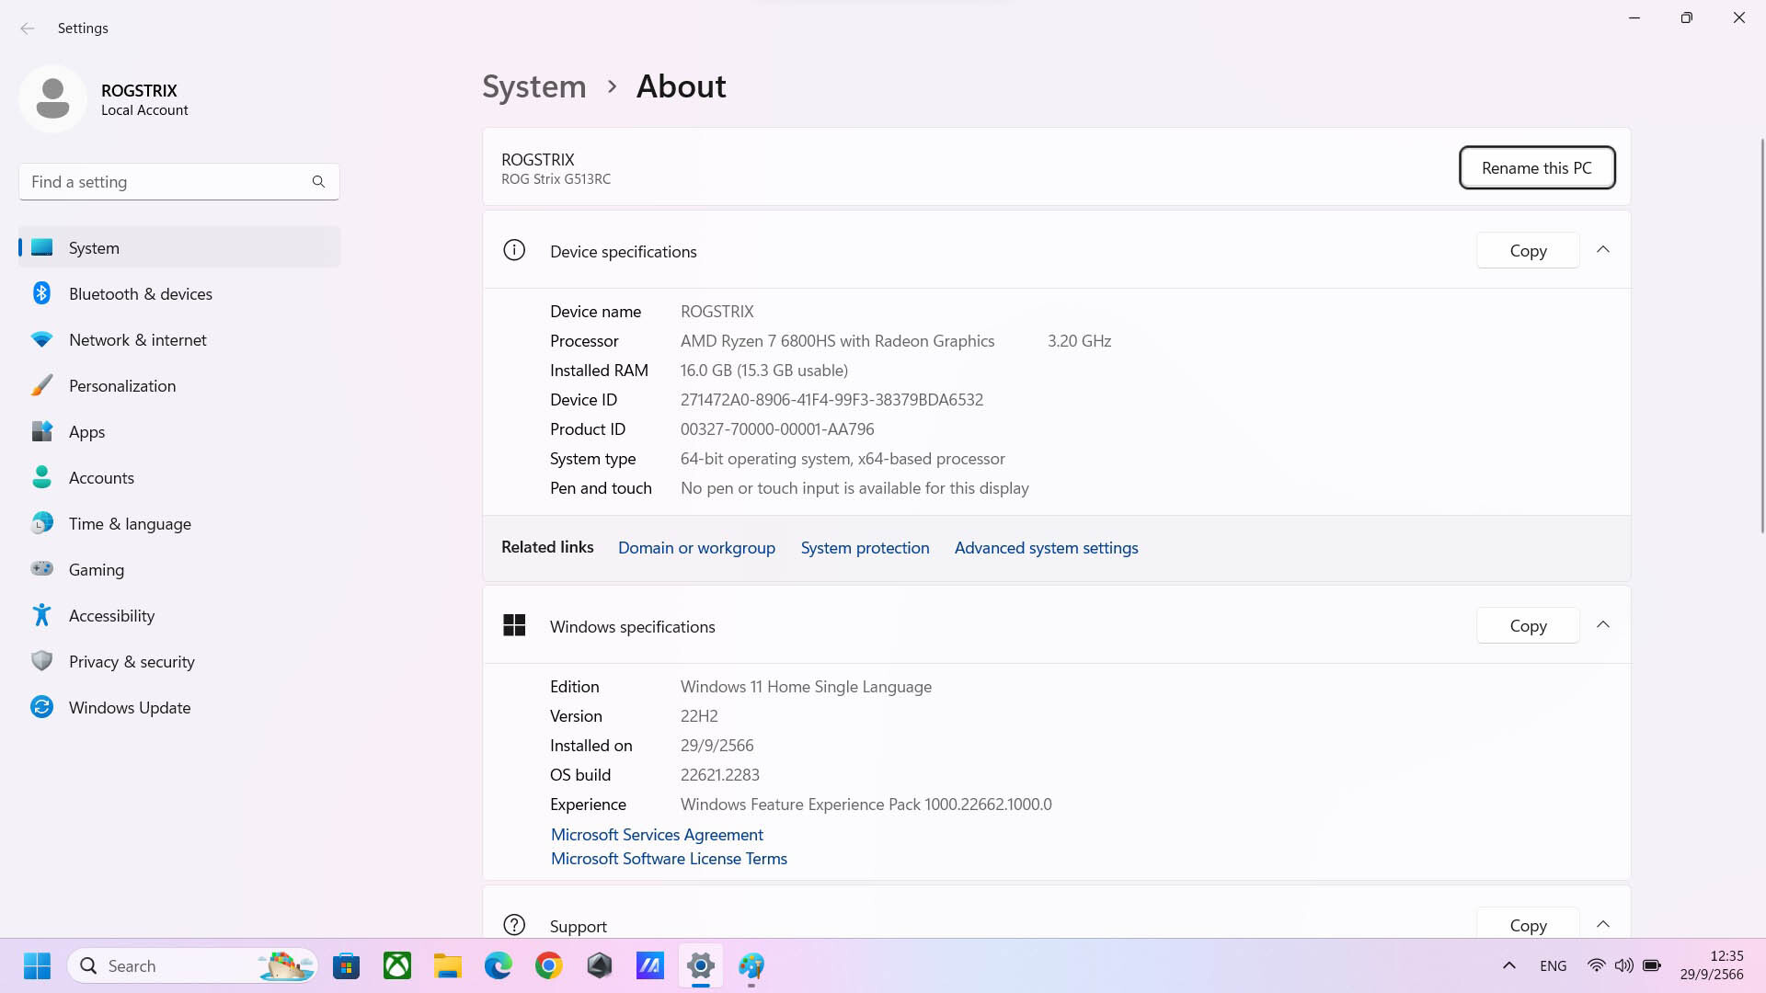This screenshot has width=1766, height=993.
Task: Select the Version value 22H2
Action: pyautogui.click(x=699, y=716)
